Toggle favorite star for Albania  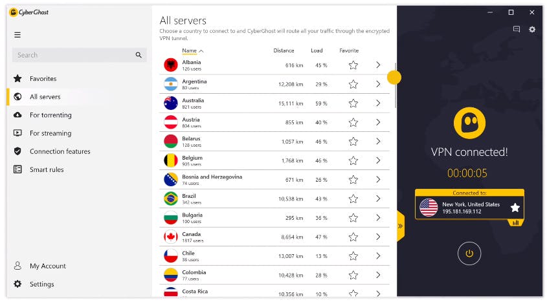click(x=353, y=65)
